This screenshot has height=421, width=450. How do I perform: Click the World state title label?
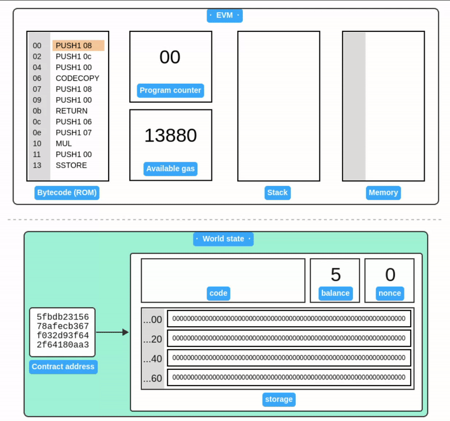point(223,239)
